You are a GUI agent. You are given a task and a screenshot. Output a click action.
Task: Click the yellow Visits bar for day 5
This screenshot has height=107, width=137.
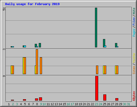[x=23, y=66]
